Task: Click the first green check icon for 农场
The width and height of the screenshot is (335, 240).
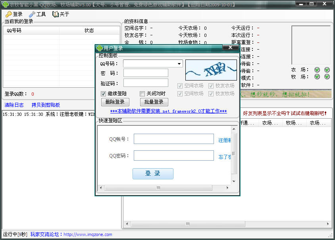Action: [x=317, y=69]
